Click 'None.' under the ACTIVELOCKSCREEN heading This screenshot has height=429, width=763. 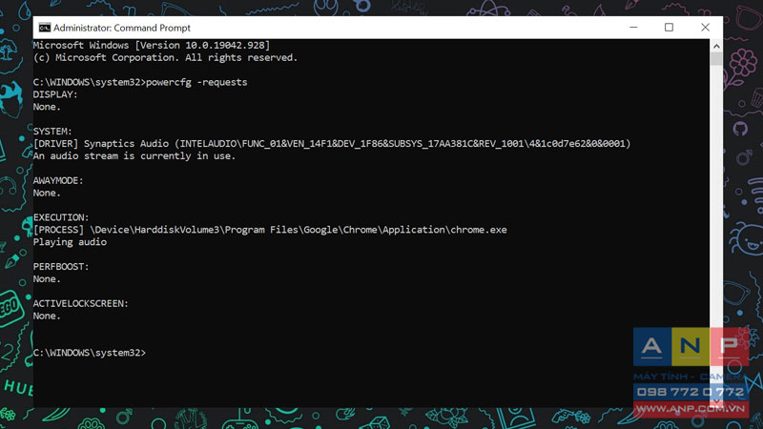[47, 317]
